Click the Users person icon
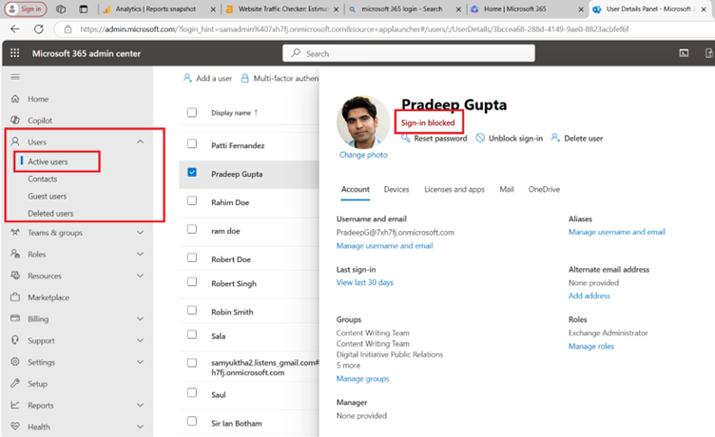The width and height of the screenshot is (715, 437). (15, 142)
